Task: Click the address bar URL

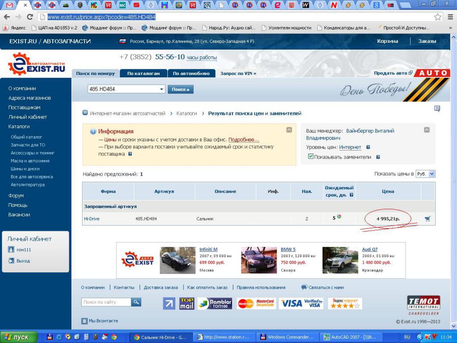Action: point(101,17)
